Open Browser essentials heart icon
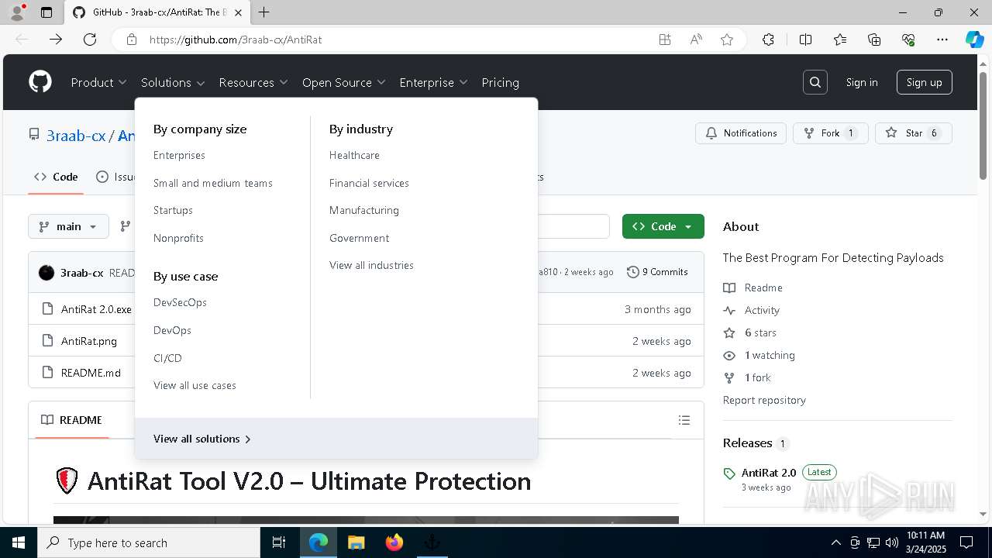Image resolution: width=992 pixels, height=558 pixels. click(x=908, y=40)
